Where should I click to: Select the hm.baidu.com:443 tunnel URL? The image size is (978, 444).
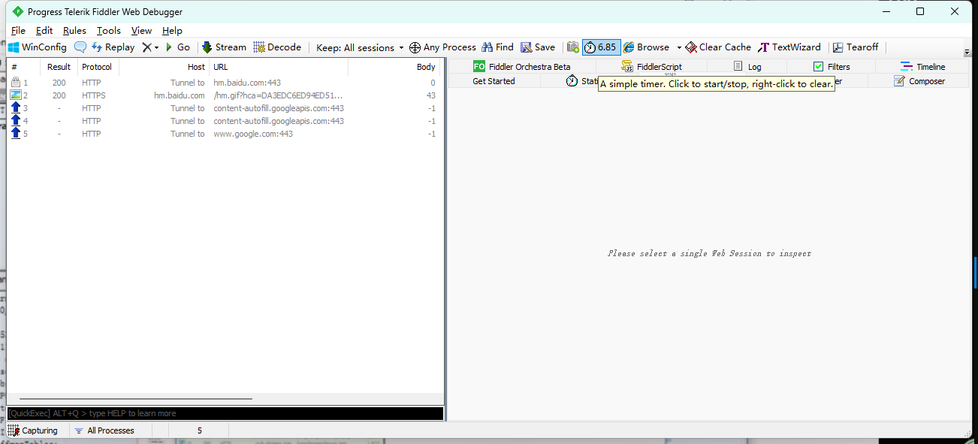pyautogui.click(x=247, y=83)
